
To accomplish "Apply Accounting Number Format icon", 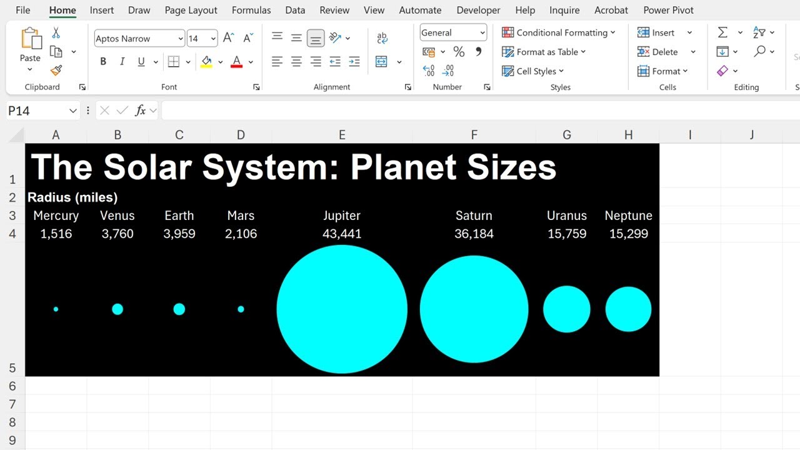I will [x=429, y=52].
